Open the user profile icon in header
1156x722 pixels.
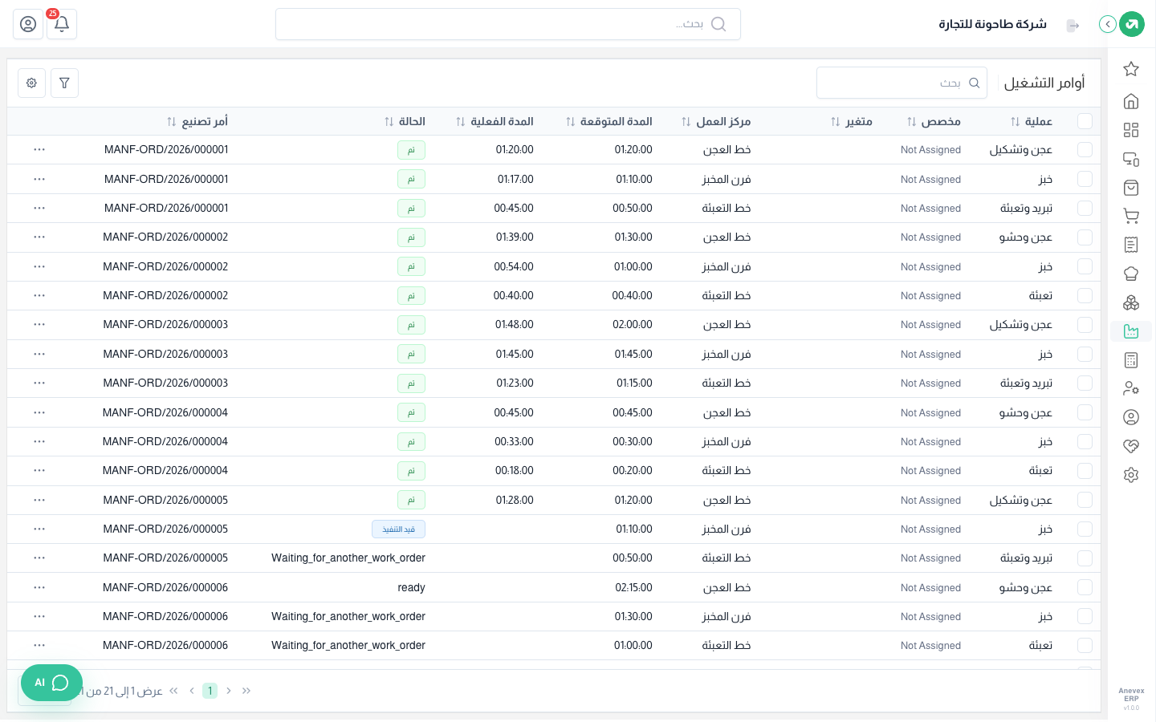(28, 24)
